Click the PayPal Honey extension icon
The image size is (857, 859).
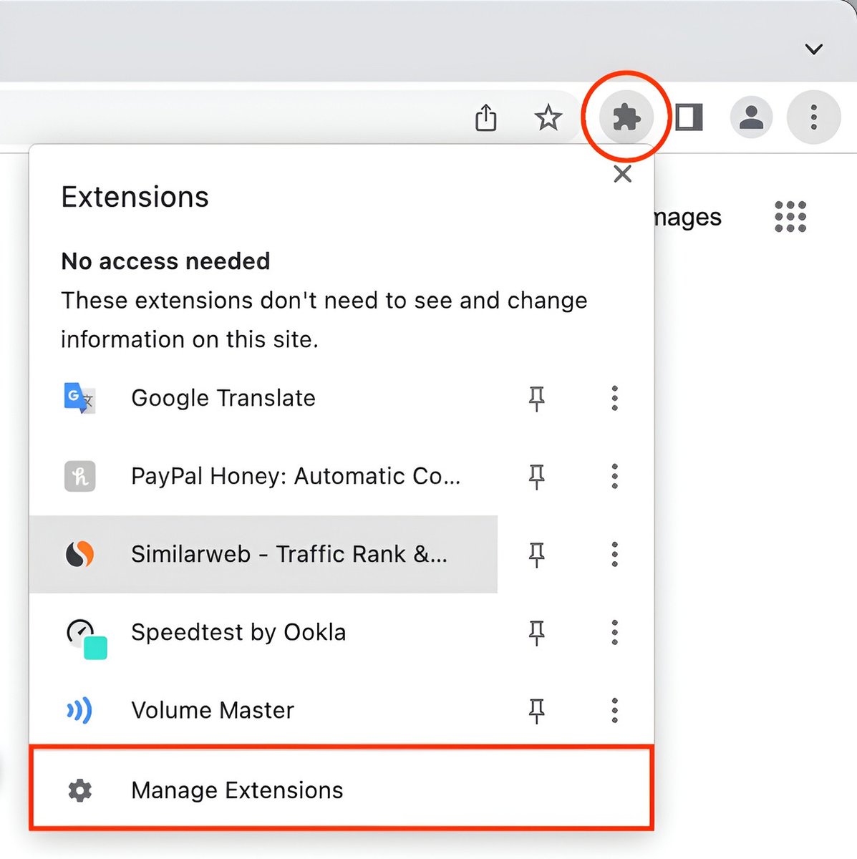pos(79,476)
